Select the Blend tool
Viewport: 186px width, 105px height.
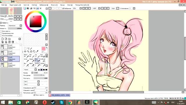[x=32, y=65]
